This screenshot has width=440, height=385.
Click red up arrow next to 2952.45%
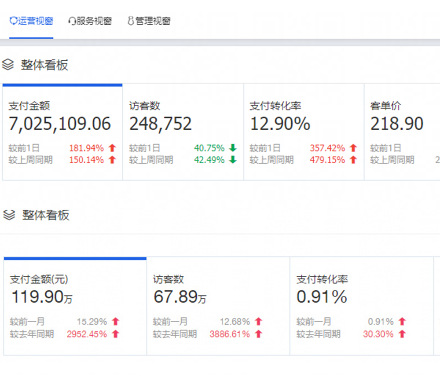tap(115, 334)
